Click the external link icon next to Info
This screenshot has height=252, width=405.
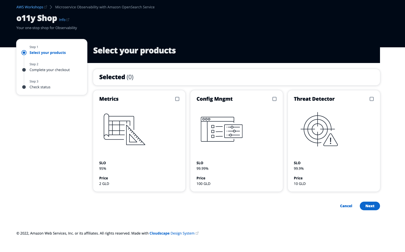[68, 19]
